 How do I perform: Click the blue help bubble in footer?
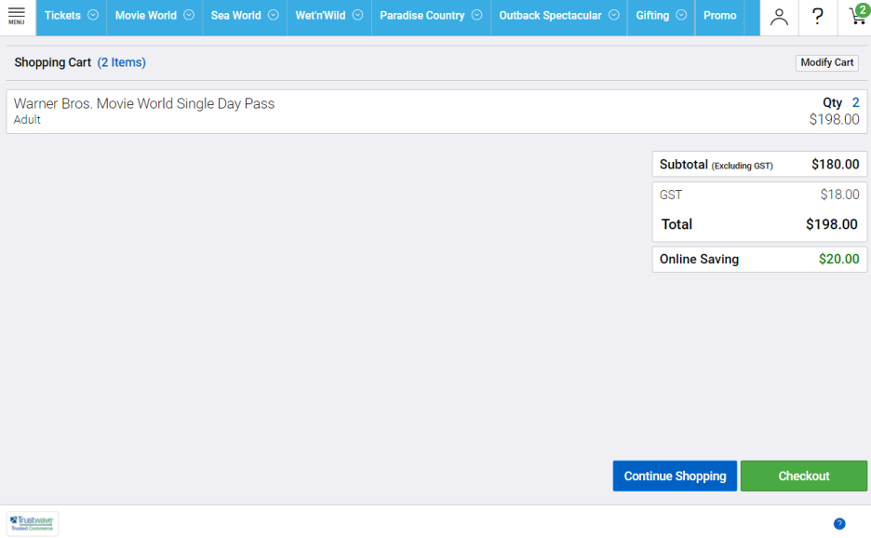839,523
